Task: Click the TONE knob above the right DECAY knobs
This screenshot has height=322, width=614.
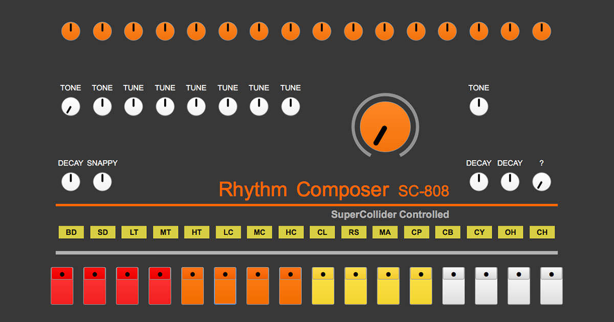Action: [478, 107]
